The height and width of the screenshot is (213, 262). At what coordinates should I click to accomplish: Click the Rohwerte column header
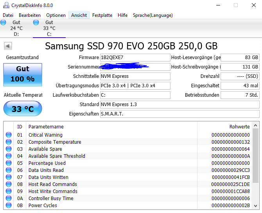[225, 126]
